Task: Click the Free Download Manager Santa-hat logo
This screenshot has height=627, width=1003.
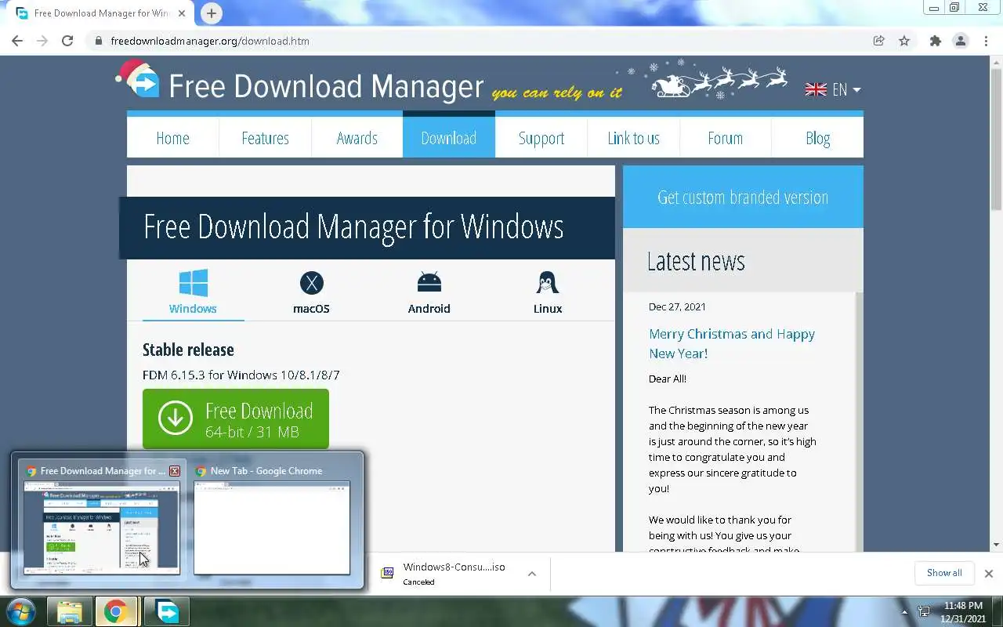Action: tap(139, 80)
